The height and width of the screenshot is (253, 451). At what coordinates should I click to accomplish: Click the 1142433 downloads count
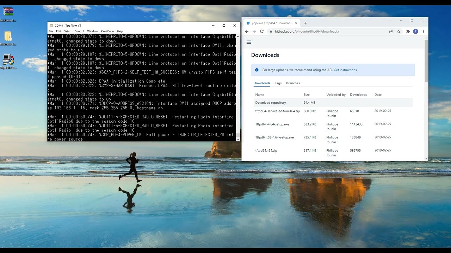pyautogui.click(x=356, y=124)
